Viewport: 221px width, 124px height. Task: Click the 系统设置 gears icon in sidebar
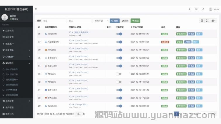pos(4,101)
